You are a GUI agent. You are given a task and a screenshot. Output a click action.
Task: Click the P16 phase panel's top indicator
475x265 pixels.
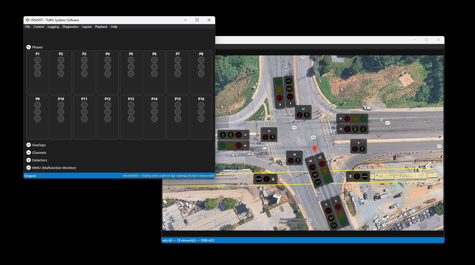201,105
